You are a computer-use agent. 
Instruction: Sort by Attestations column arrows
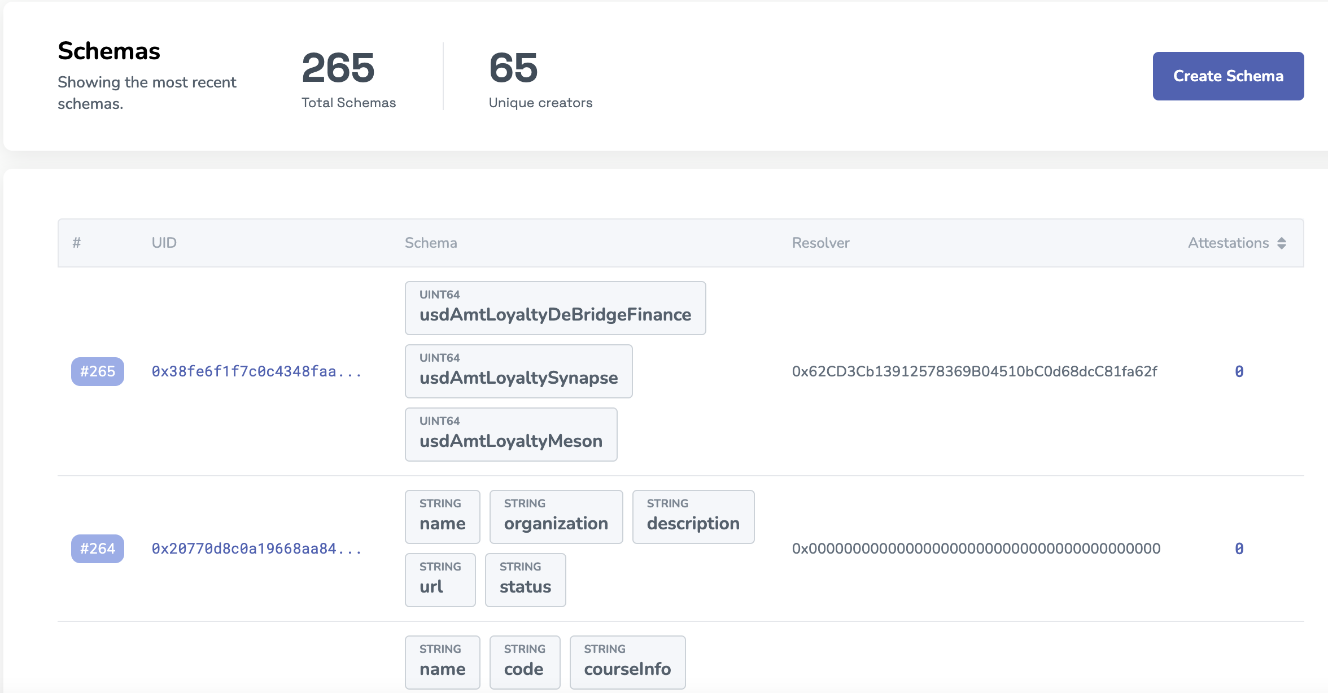pyautogui.click(x=1282, y=243)
